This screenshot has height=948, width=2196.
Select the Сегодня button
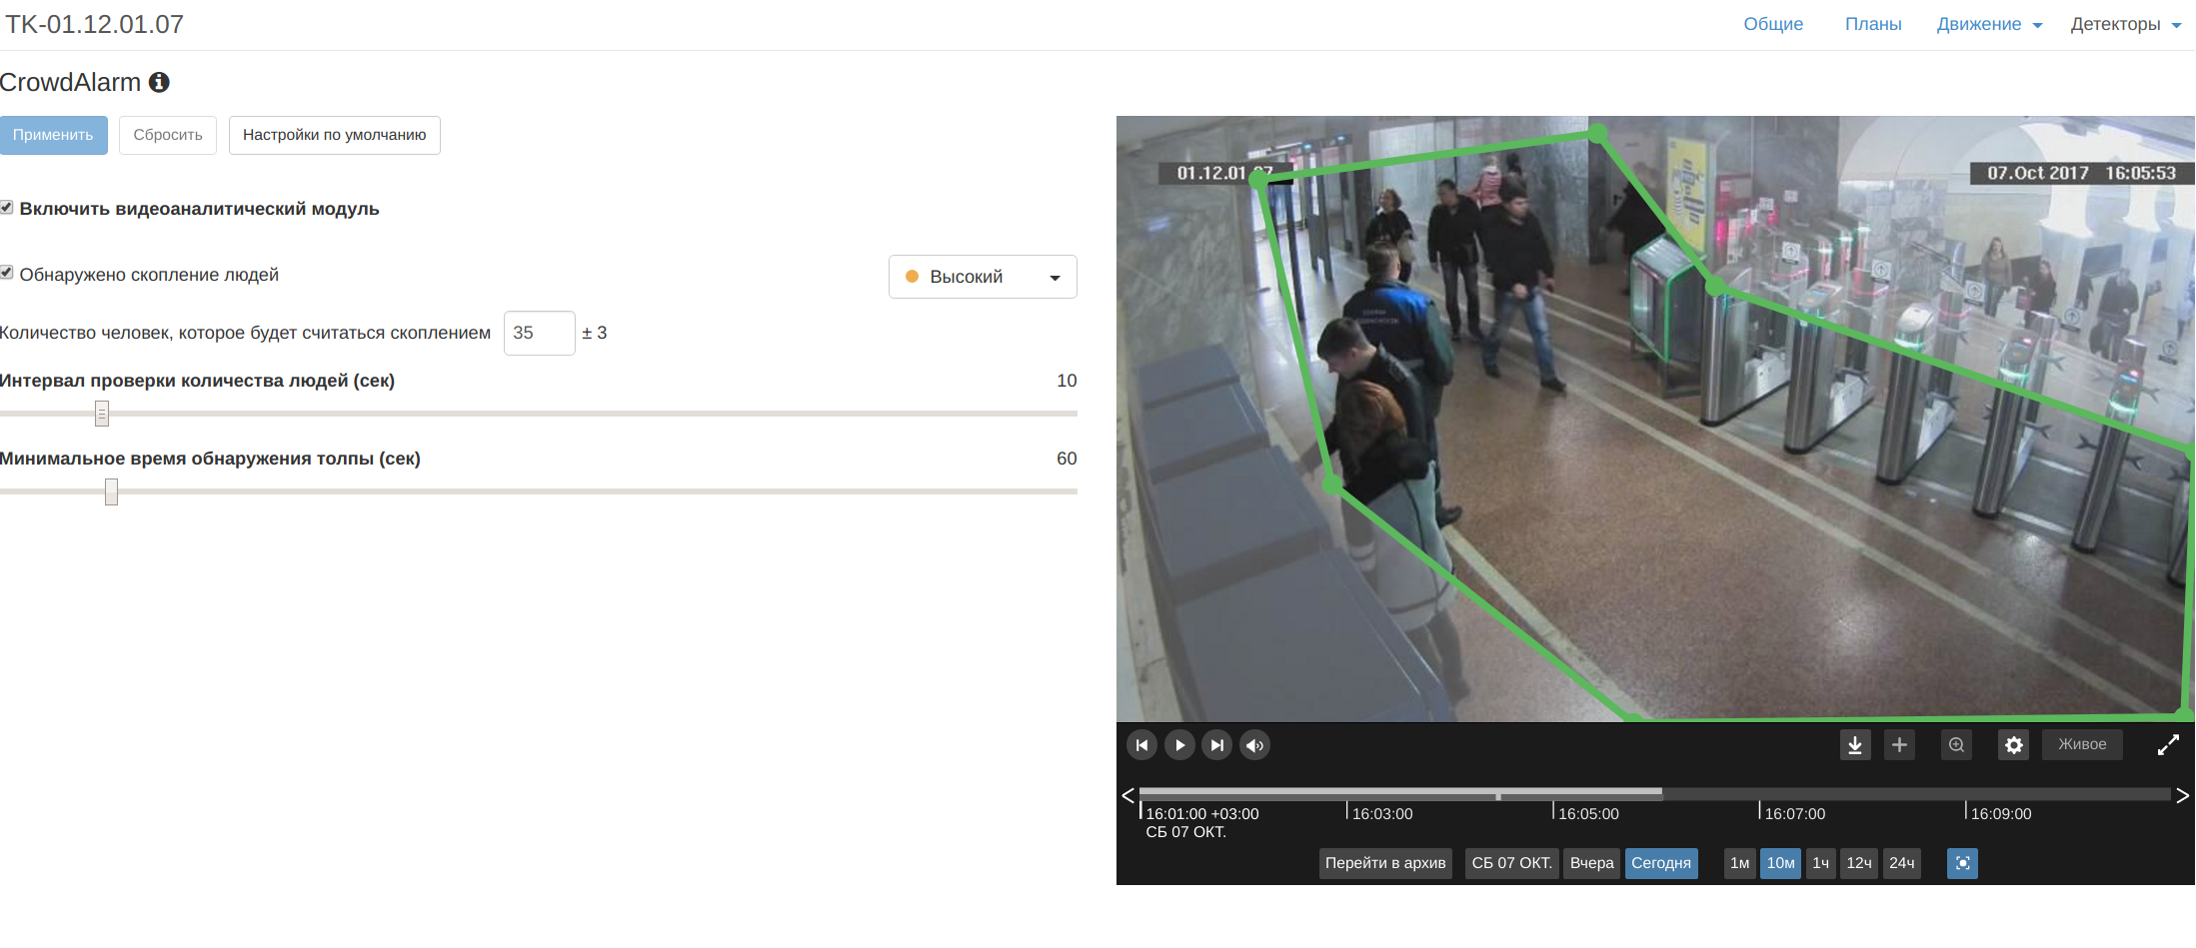click(x=1661, y=863)
